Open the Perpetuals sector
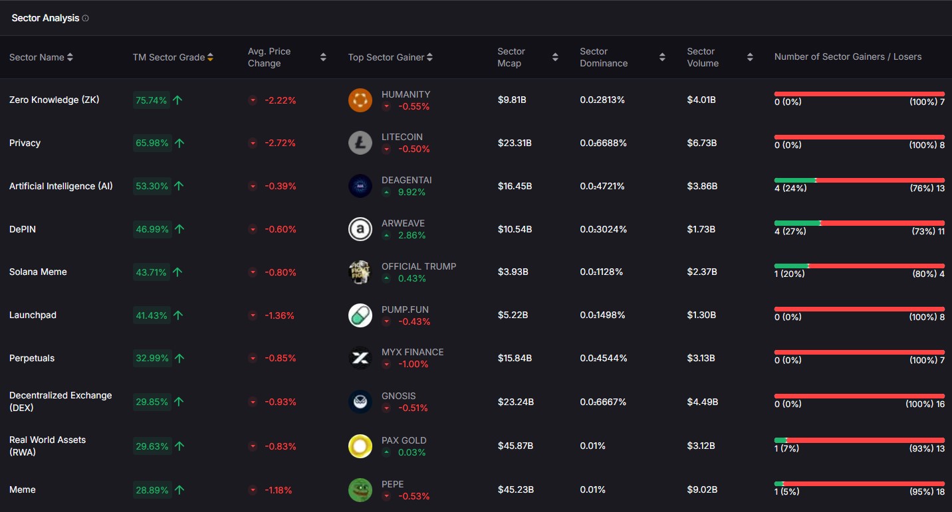This screenshot has width=952, height=512. point(32,358)
